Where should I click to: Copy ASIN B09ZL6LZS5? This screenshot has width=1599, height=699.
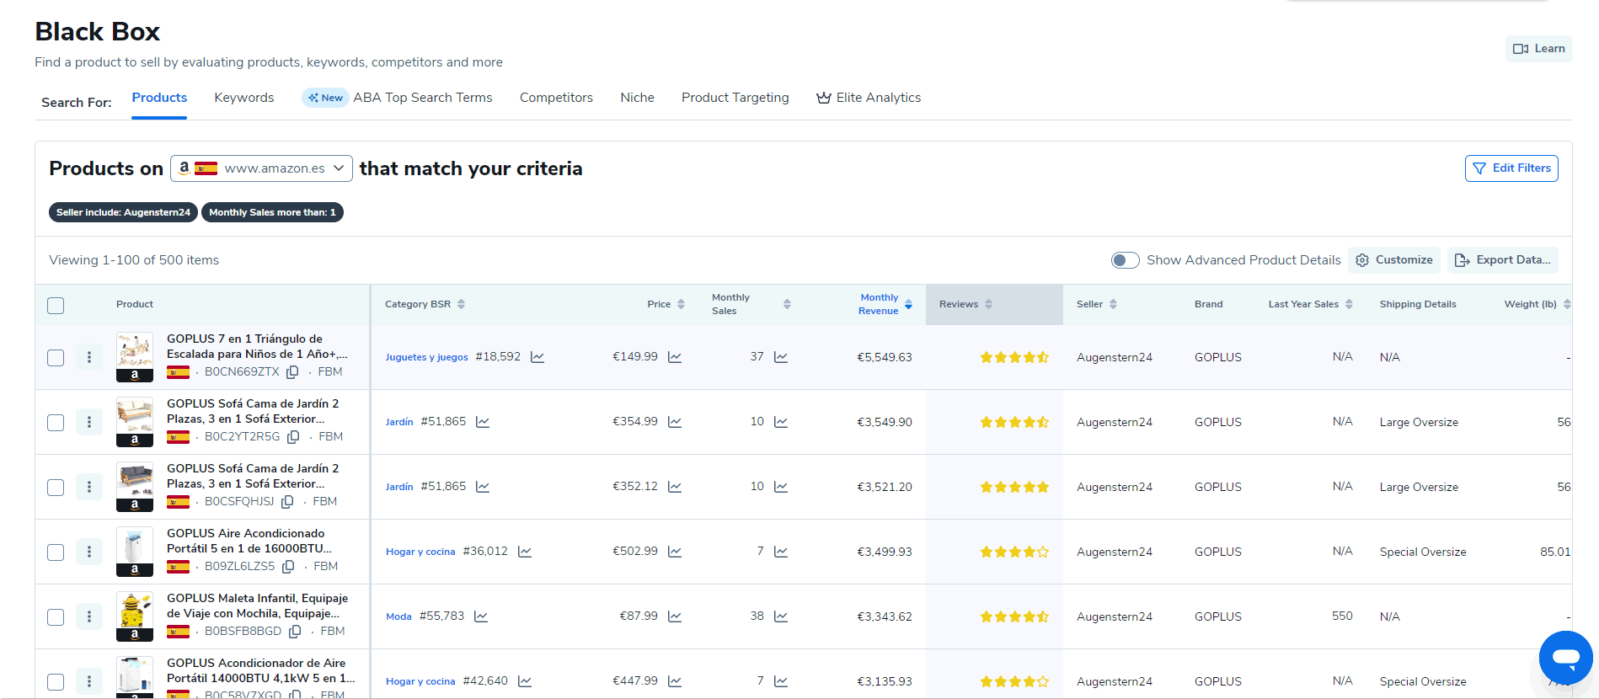tap(288, 567)
